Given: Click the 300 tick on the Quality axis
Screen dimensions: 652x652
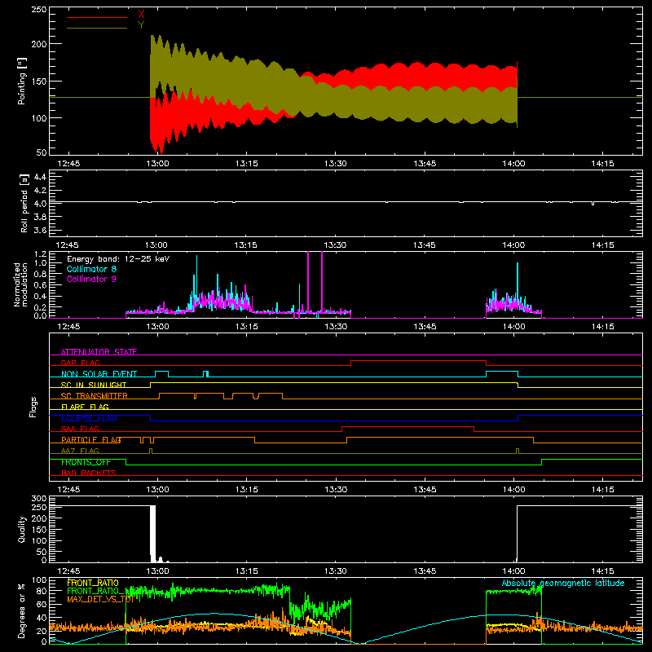Looking at the screenshot, I should [x=38, y=499].
